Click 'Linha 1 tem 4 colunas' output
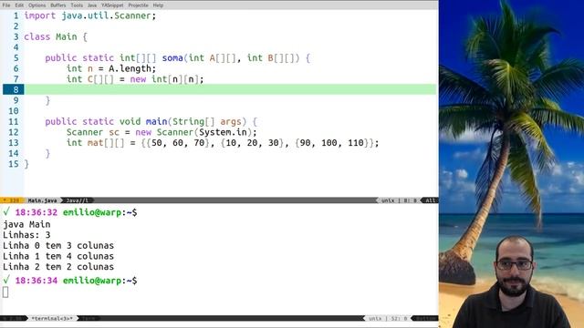The width and height of the screenshot is (584, 328). (58, 256)
